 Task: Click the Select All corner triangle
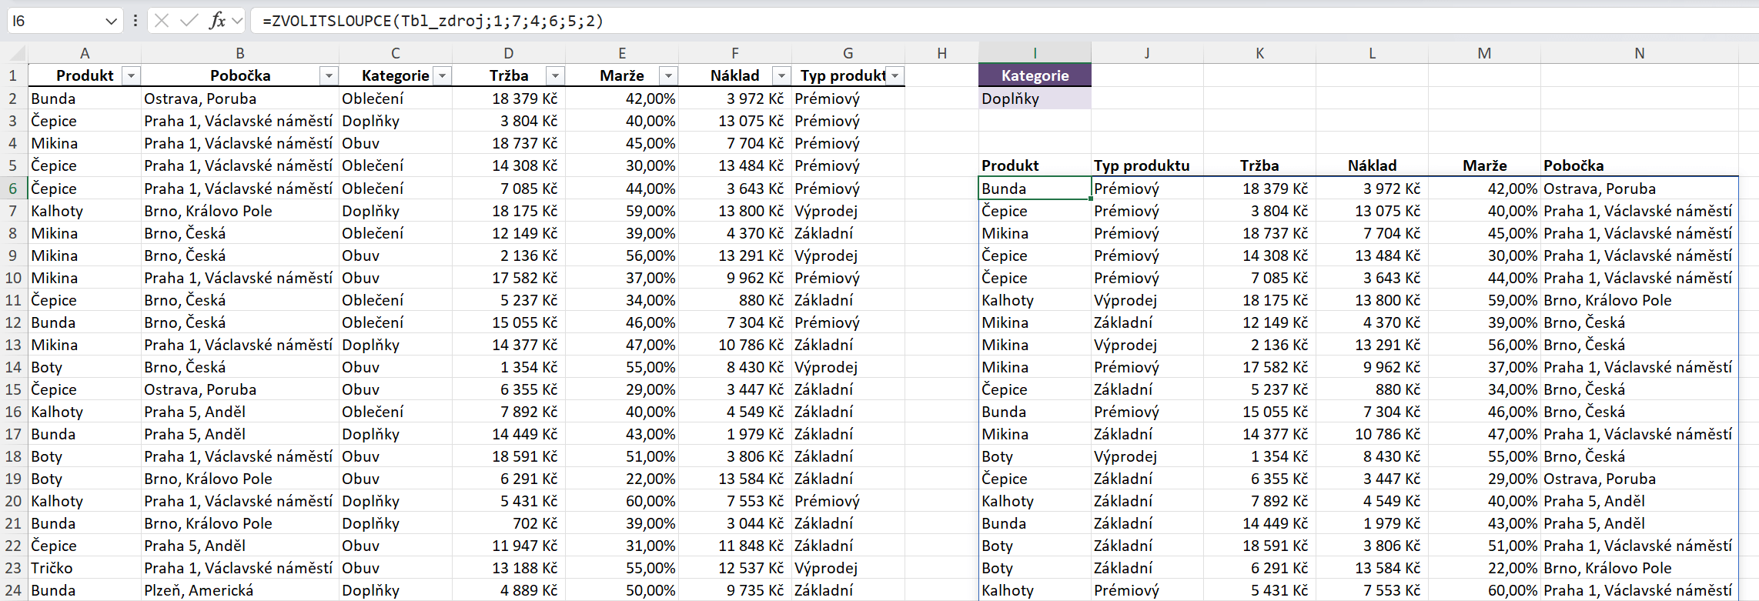[17, 53]
